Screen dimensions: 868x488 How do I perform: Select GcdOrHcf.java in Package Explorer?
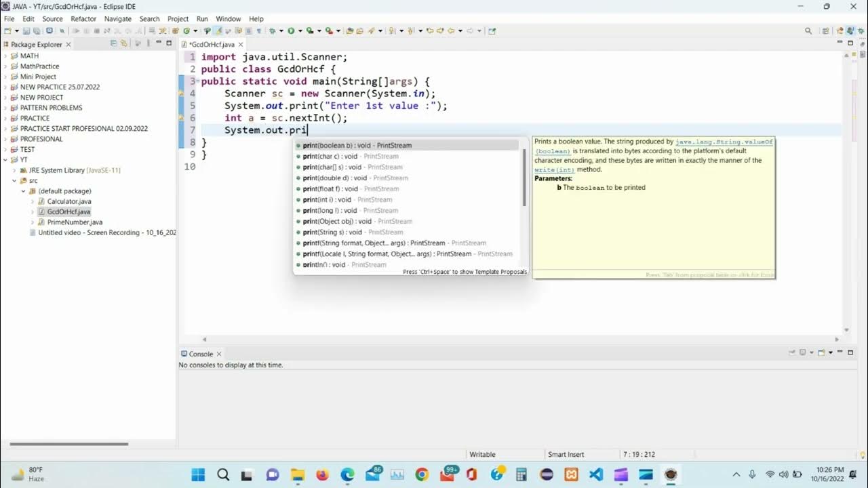coord(68,211)
